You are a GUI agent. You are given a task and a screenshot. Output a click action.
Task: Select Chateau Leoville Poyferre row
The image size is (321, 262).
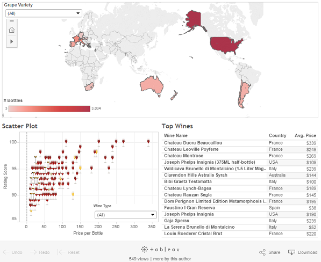[240, 149]
